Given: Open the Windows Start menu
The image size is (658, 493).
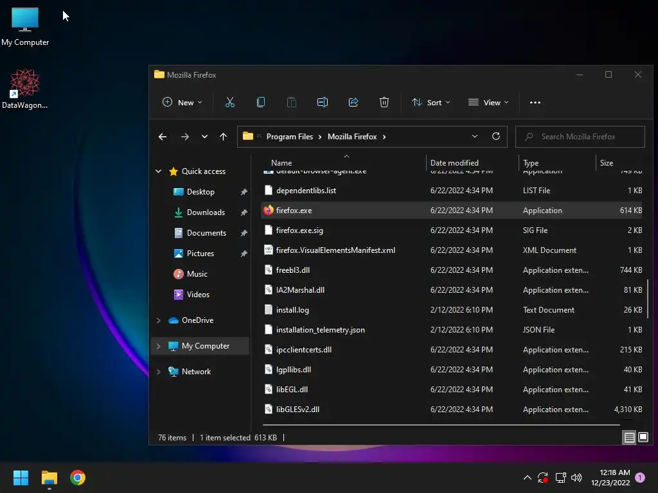Looking at the screenshot, I should [x=21, y=478].
